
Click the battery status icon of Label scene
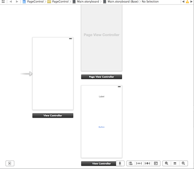119,87
